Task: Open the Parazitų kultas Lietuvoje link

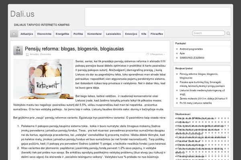Action: [191, 156]
